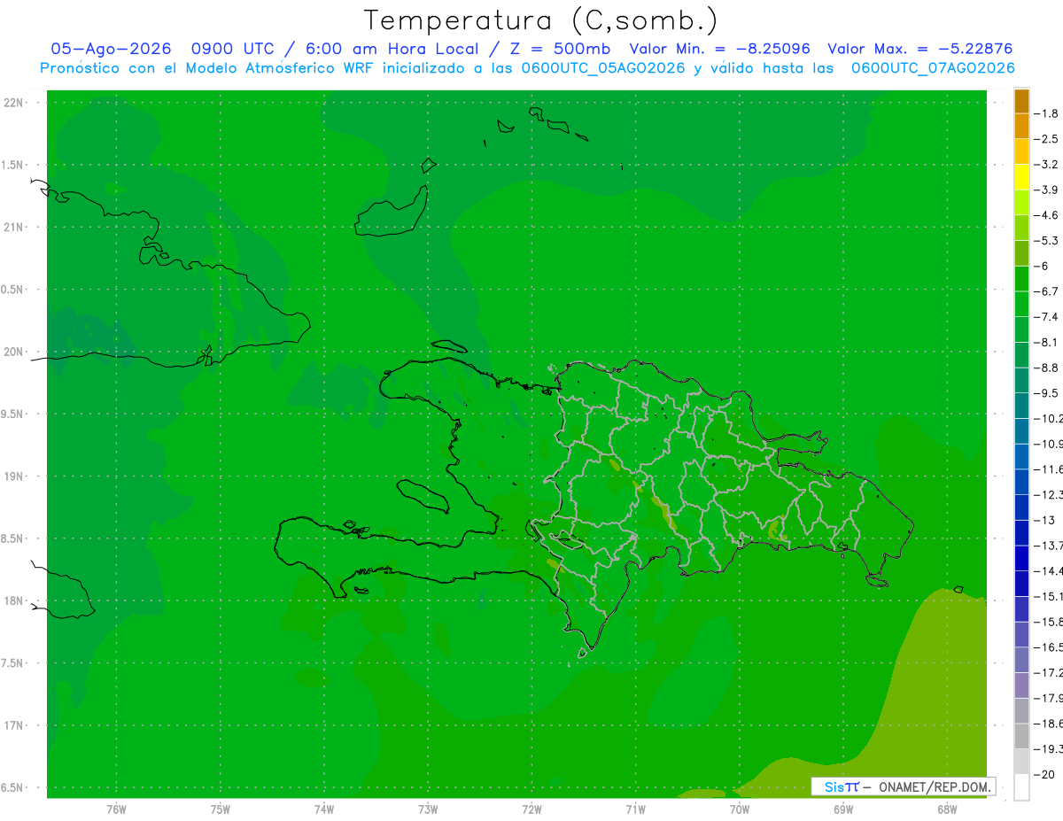Click the '-2.5' legend value
Image resolution: width=1063 pixels, height=821 pixels.
1047,139
